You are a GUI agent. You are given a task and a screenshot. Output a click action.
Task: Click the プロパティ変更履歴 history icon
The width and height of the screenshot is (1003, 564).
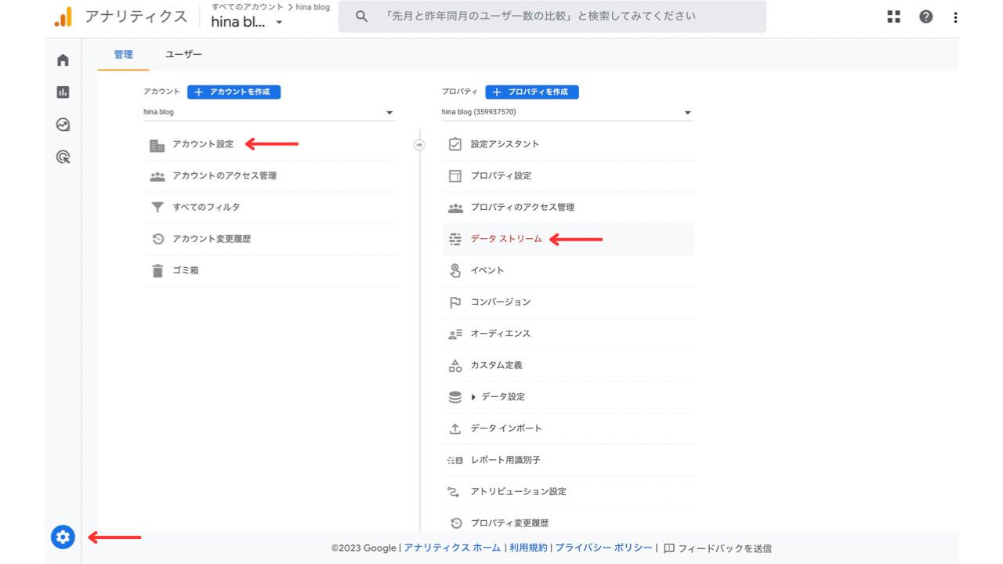pyautogui.click(x=455, y=523)
